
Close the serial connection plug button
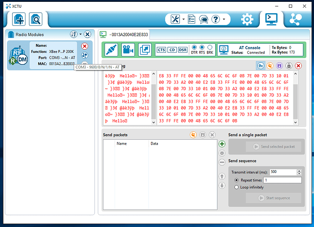[x=111, y=50]
